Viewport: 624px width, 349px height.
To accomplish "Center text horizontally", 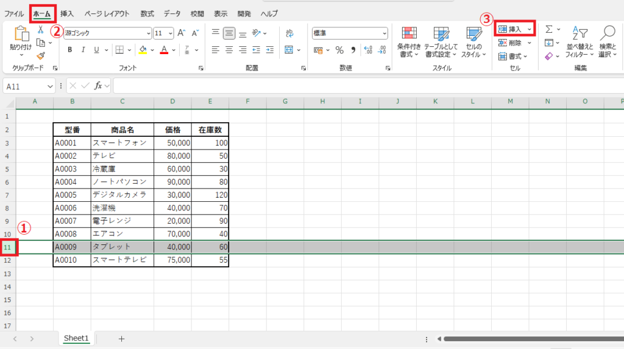I will pyautogui.click(x=229, y=50).
